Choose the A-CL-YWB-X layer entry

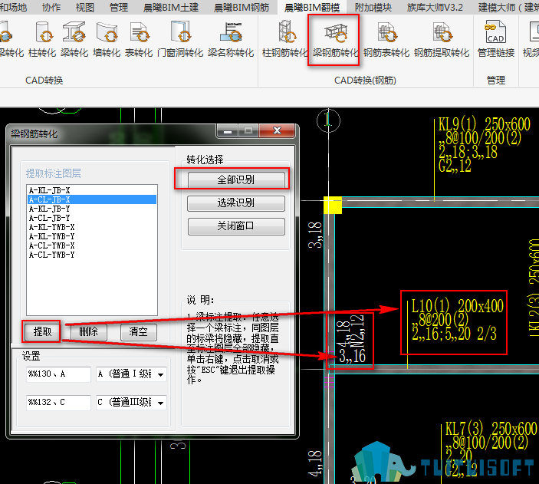click(x=52, y=245)
